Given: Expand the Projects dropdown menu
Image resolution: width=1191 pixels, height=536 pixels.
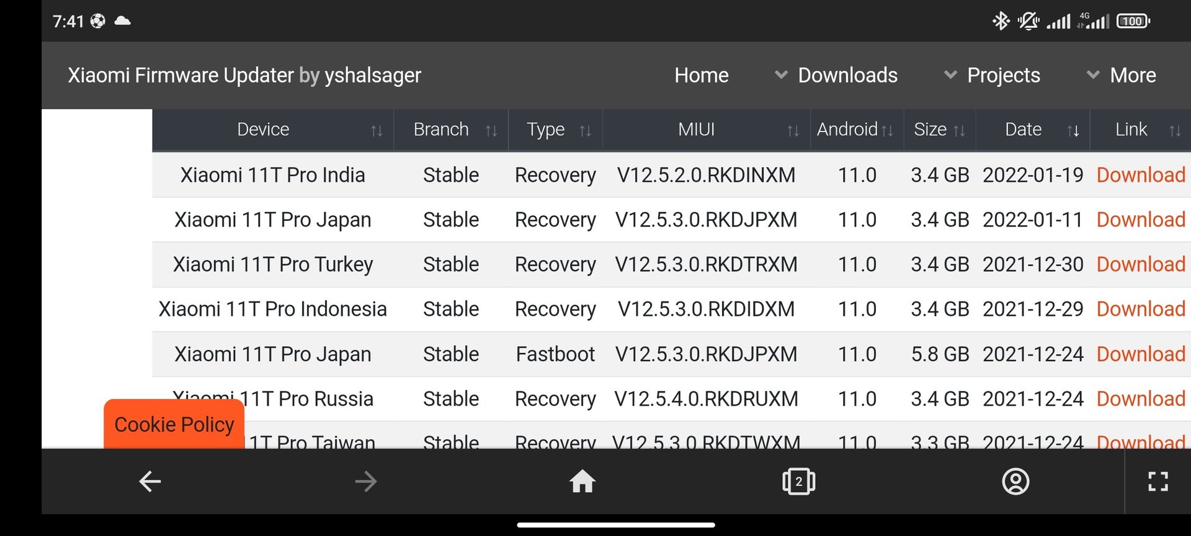Looking at the screenshot, I should click(992, 75).
